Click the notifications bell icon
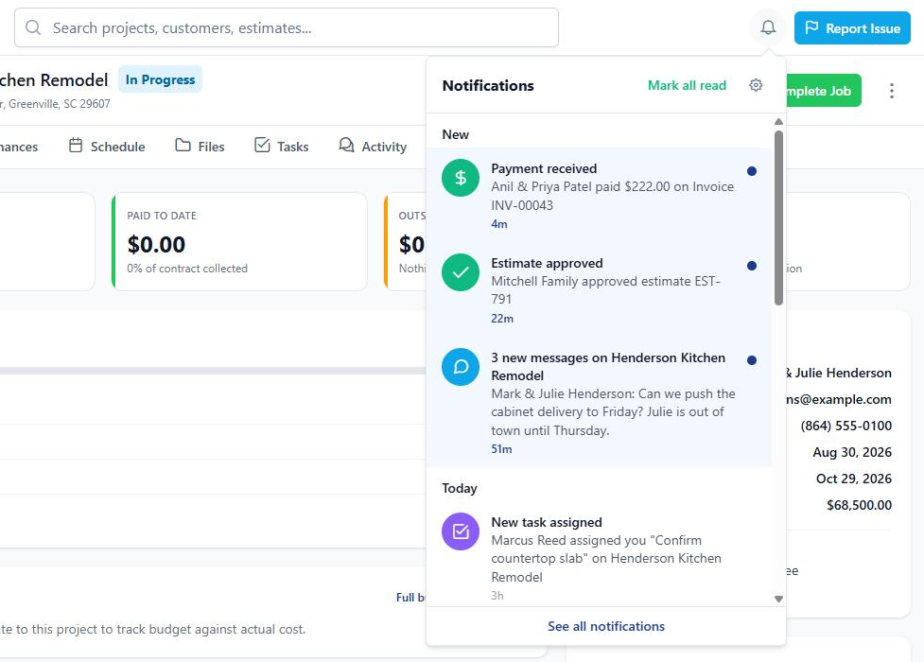 (x=768, y=27)
